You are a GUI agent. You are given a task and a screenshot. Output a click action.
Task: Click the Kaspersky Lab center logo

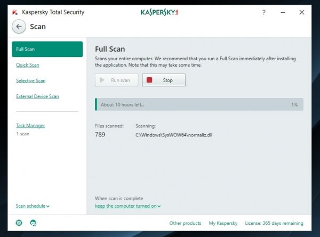tap(159, 12)
